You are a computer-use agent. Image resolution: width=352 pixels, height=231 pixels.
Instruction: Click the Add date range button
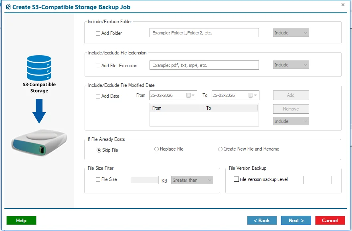click(x=291, y=95)
